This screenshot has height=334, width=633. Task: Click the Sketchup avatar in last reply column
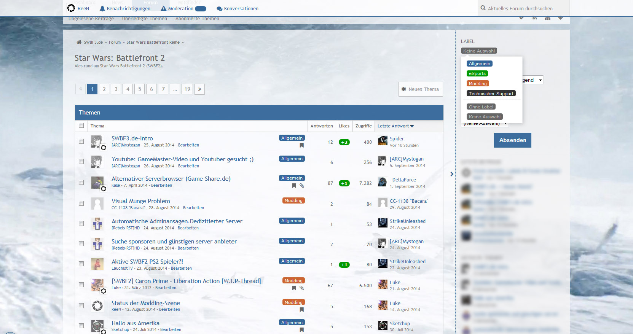(x=383, y=325)
